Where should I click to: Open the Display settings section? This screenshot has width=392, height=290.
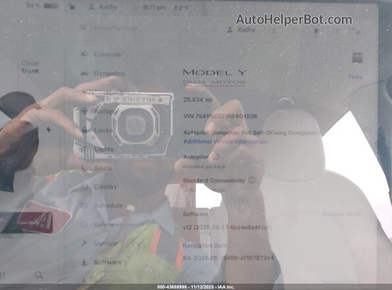[x=99, y=187]
